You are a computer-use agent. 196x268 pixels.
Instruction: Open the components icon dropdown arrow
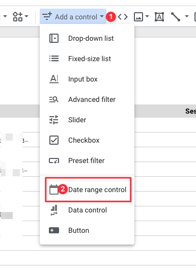pos(26,16)
